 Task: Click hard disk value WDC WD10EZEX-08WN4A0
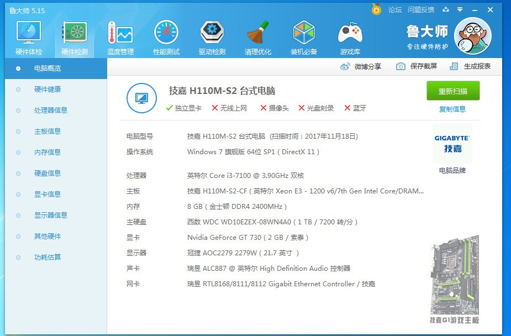[x=272, y=222]
